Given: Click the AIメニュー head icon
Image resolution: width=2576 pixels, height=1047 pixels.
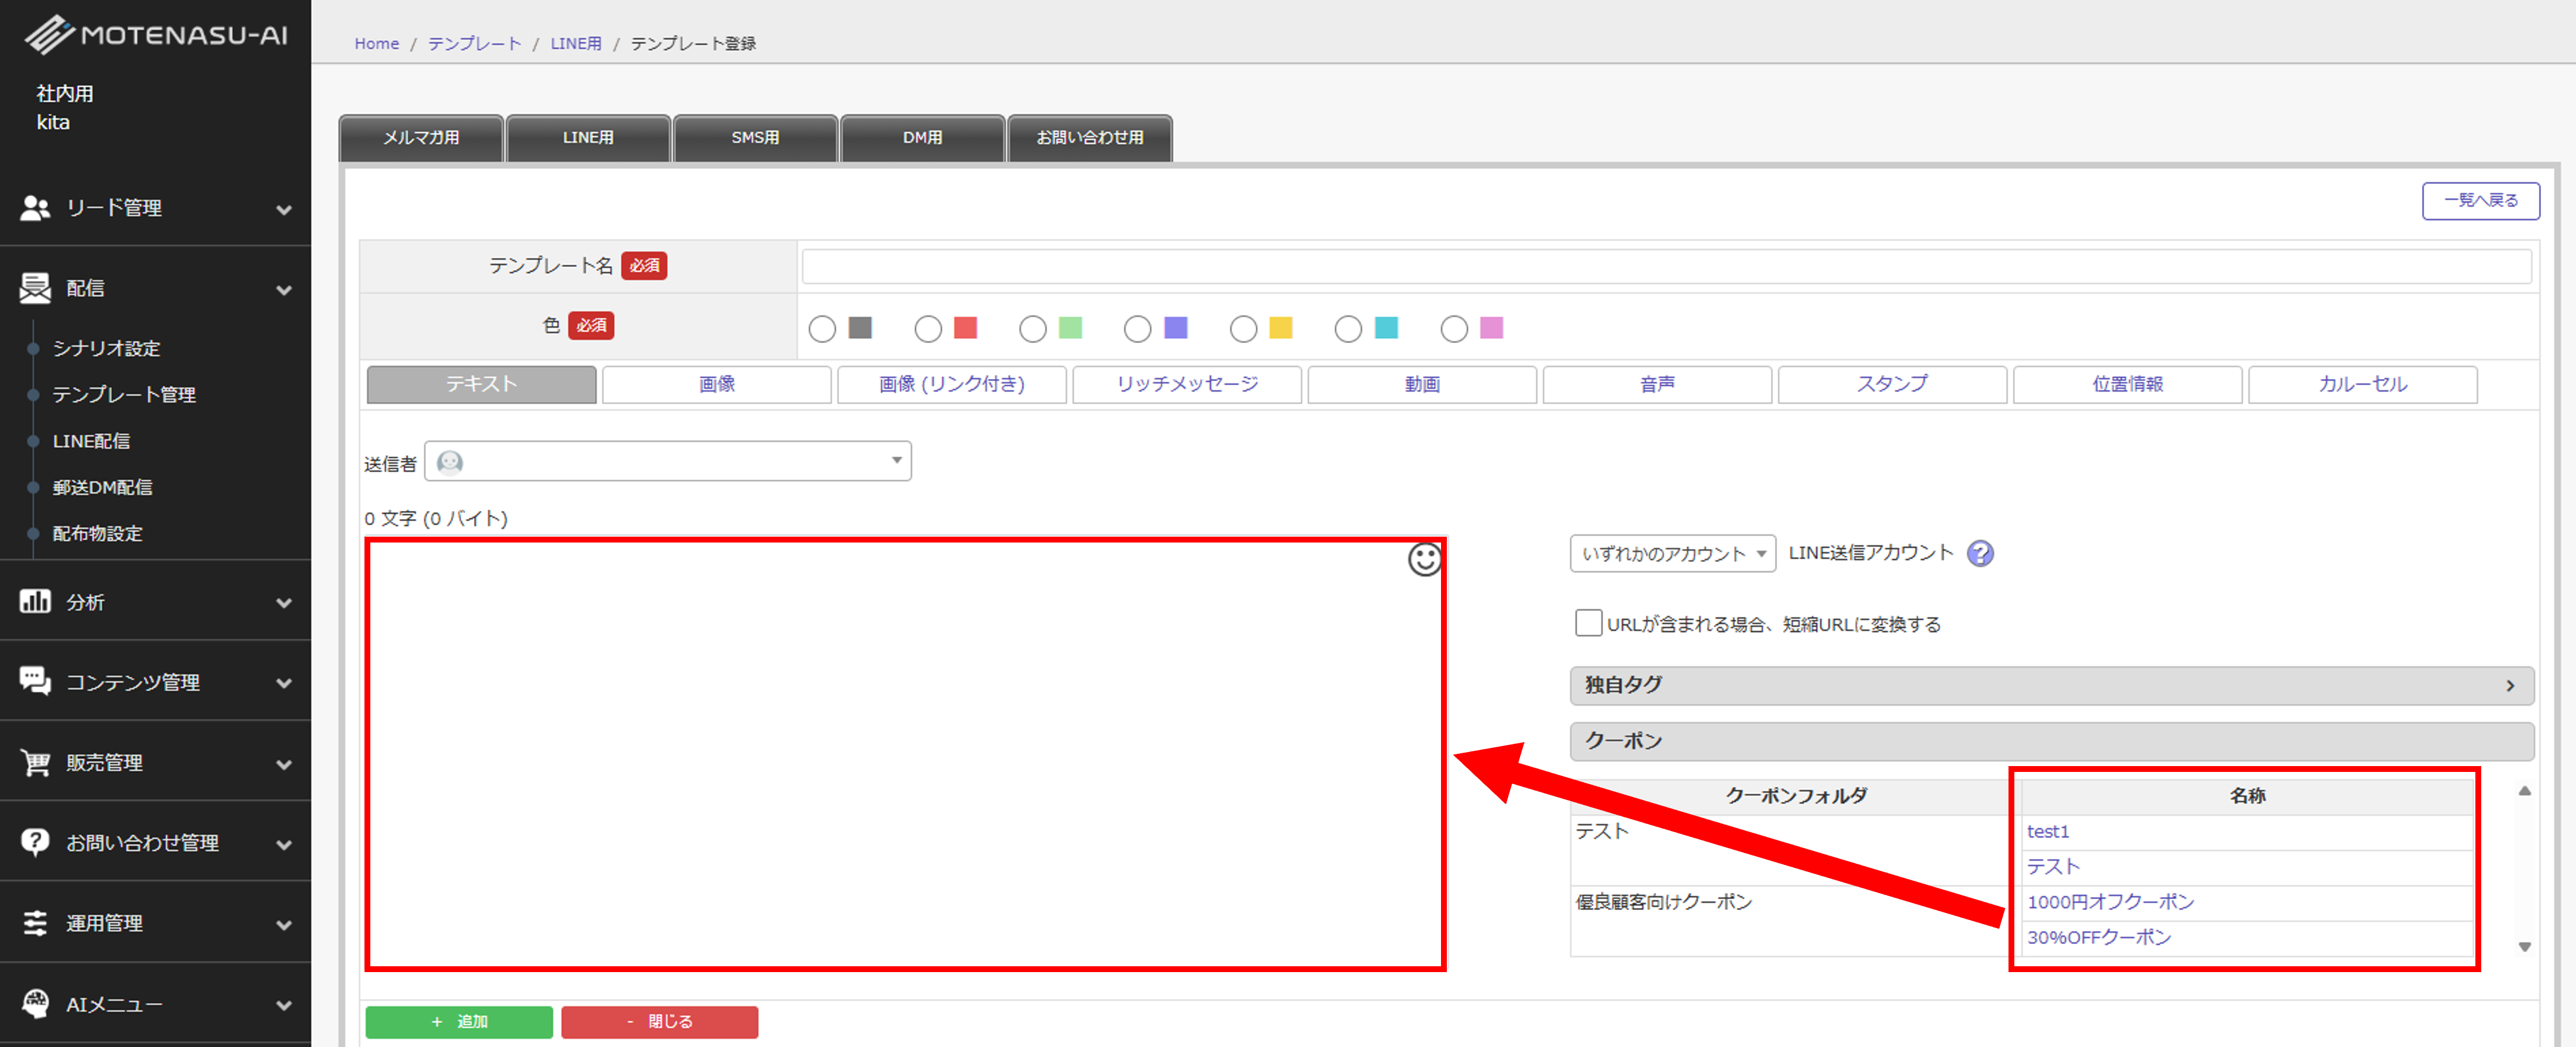Looking at the screenshot, I should [35, 1003].
